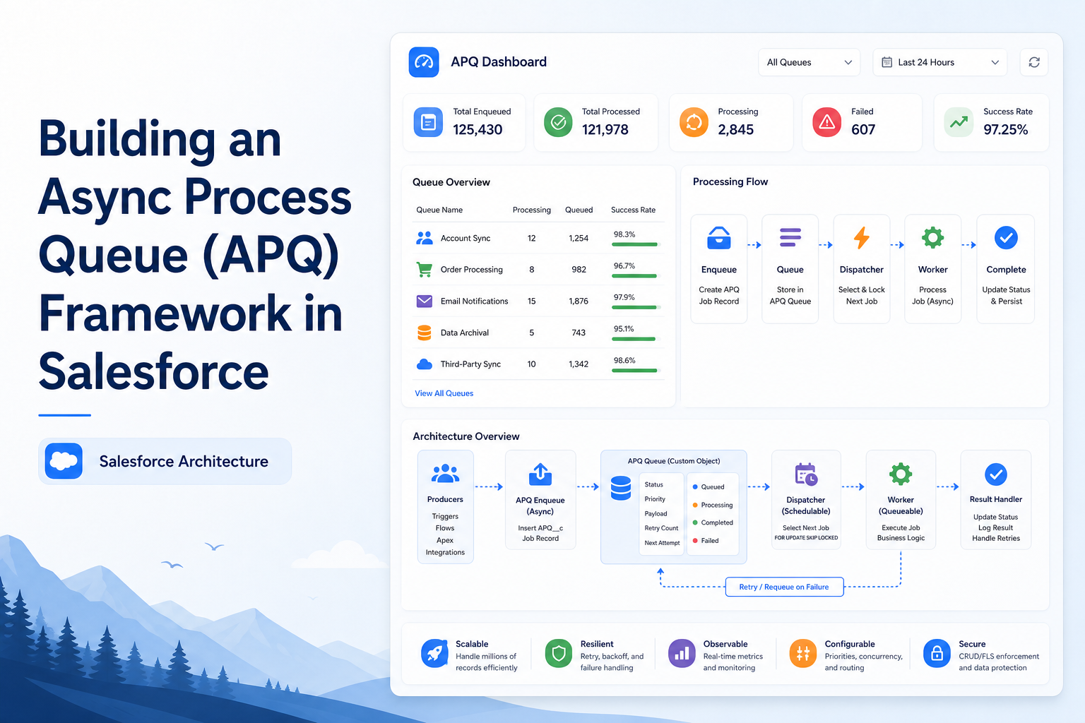The width and height of the screenshot is (1085, 723).
Task: Click the Total Processed value 121,978
Action: pyautogui.click(x=605, y=130)
